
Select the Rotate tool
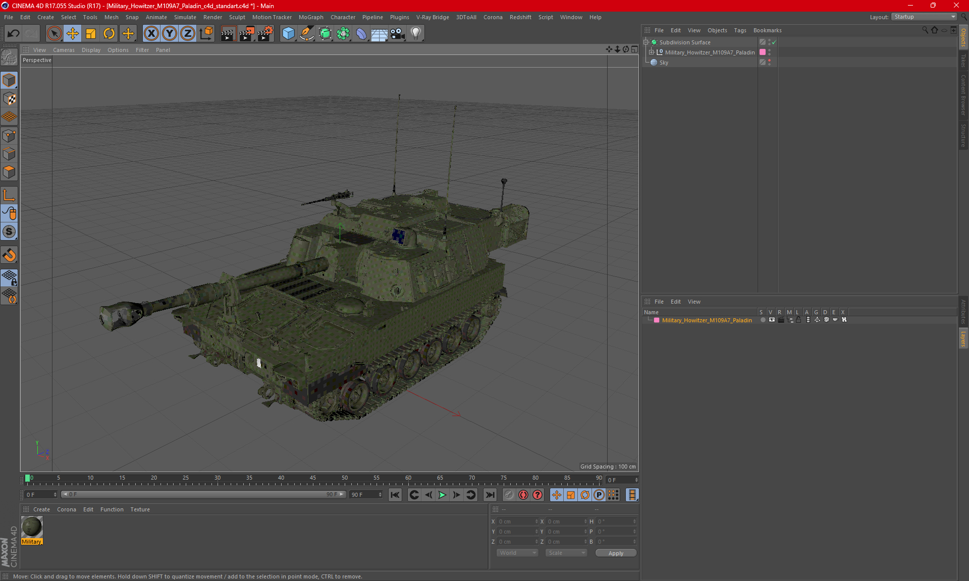[109, 33]
